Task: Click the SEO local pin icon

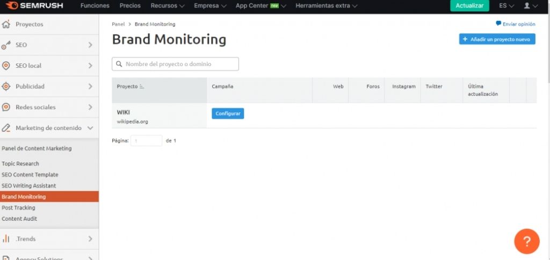Action: [x=6, y=66]
